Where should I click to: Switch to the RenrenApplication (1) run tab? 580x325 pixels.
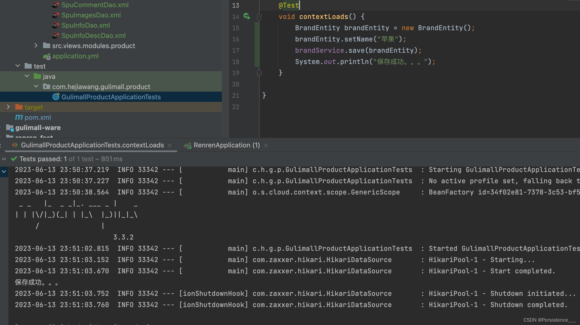coord(226,145)
